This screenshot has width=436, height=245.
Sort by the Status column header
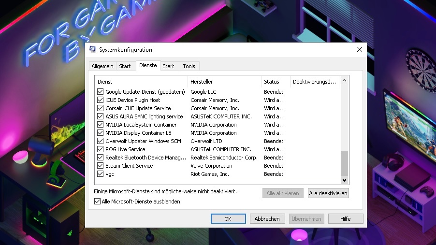[x=276, y=82]
